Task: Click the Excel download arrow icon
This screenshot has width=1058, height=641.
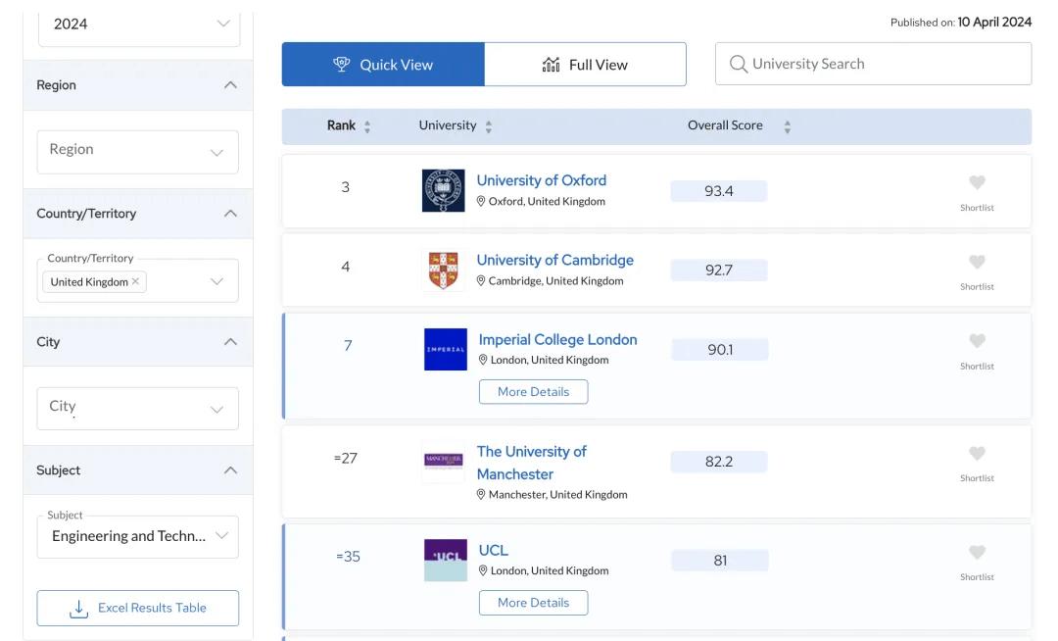Action: (x=79, y=609)
